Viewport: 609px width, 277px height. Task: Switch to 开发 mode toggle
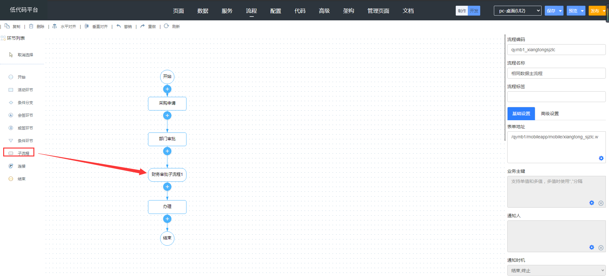pos(474,11)
